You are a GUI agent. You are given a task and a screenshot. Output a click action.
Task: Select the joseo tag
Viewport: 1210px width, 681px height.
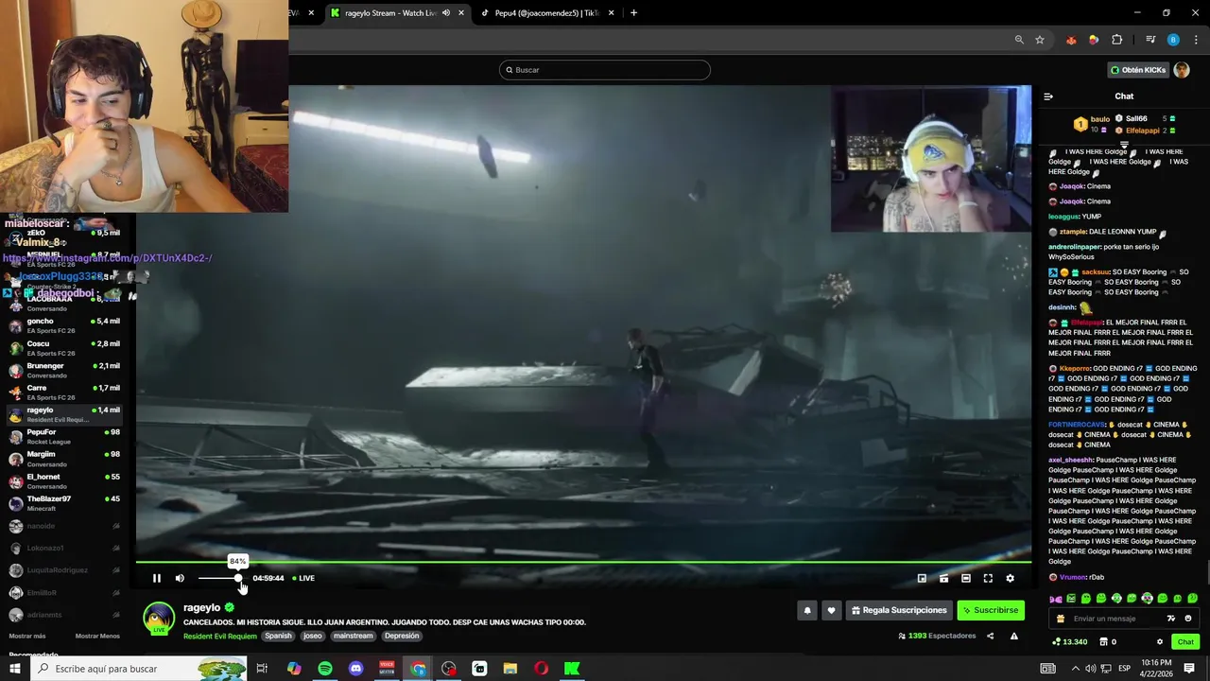(313, 636)
